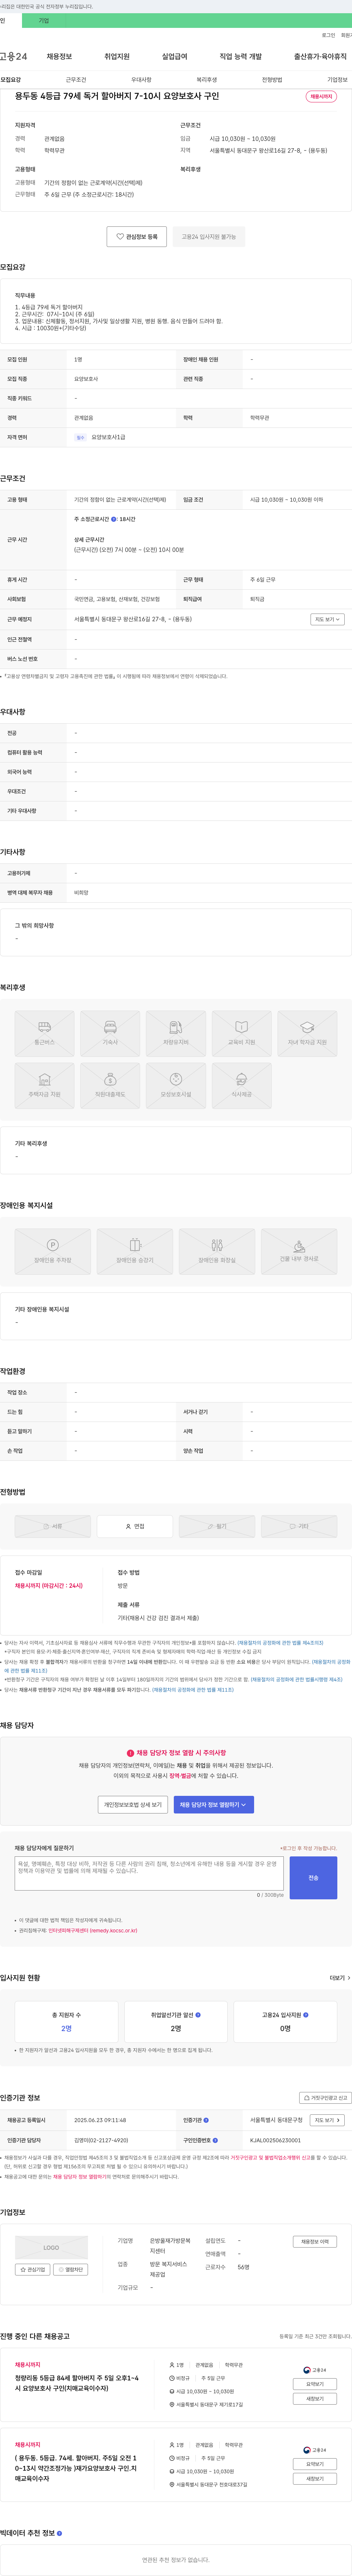
Task: Click info icon beside 빅데이터 추천 정보
Action: coord(59,2533)
